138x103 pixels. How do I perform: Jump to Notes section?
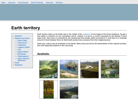(x=17, y=63)
